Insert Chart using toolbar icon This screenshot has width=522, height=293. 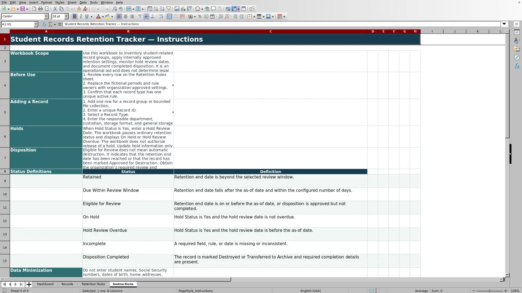[183, 9]
